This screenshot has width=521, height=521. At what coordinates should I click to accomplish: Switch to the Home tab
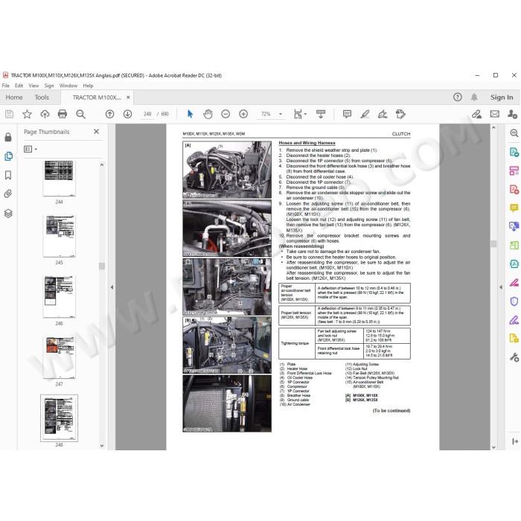[x=14, y=98]
